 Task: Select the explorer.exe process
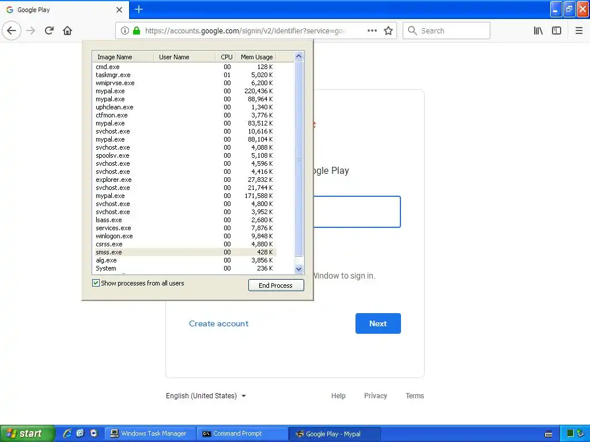[184, 180]
